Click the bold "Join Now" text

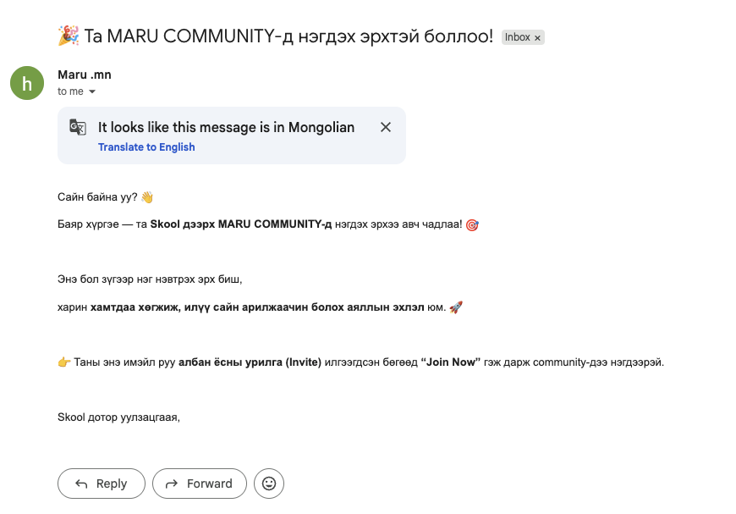pos(450,362)
